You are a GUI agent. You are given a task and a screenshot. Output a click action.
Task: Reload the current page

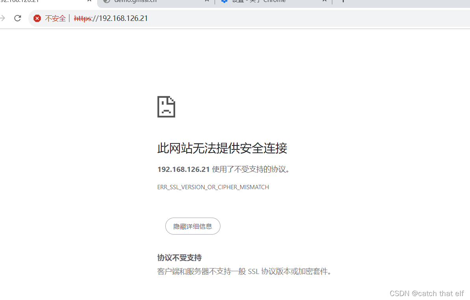pos(17,18)
